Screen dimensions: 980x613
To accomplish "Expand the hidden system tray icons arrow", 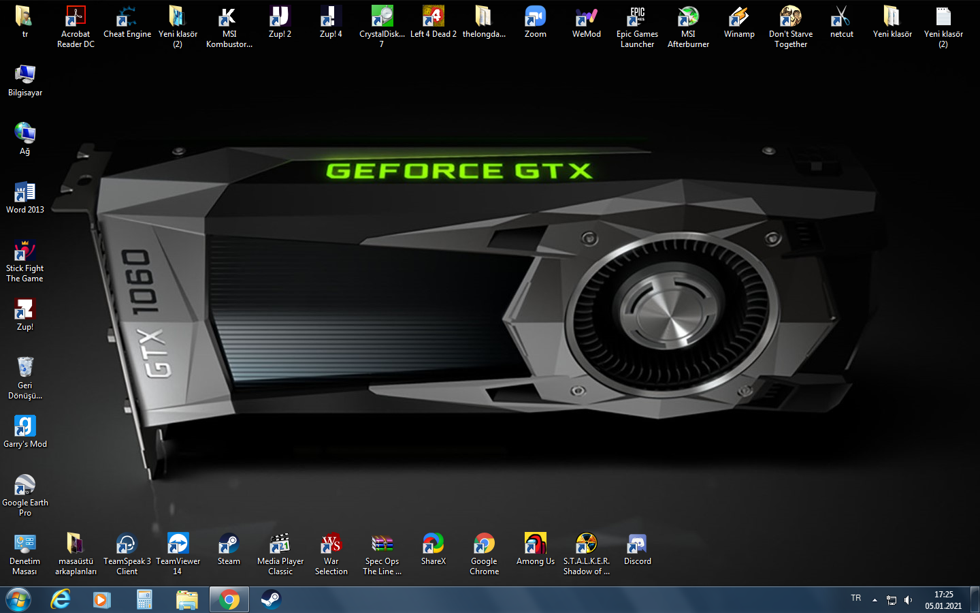I will (x=875, y=600).
